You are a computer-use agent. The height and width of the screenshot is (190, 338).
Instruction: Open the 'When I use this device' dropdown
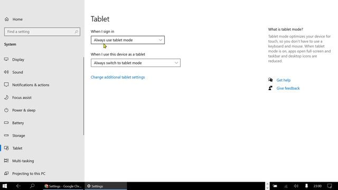[x=136, y=63]
